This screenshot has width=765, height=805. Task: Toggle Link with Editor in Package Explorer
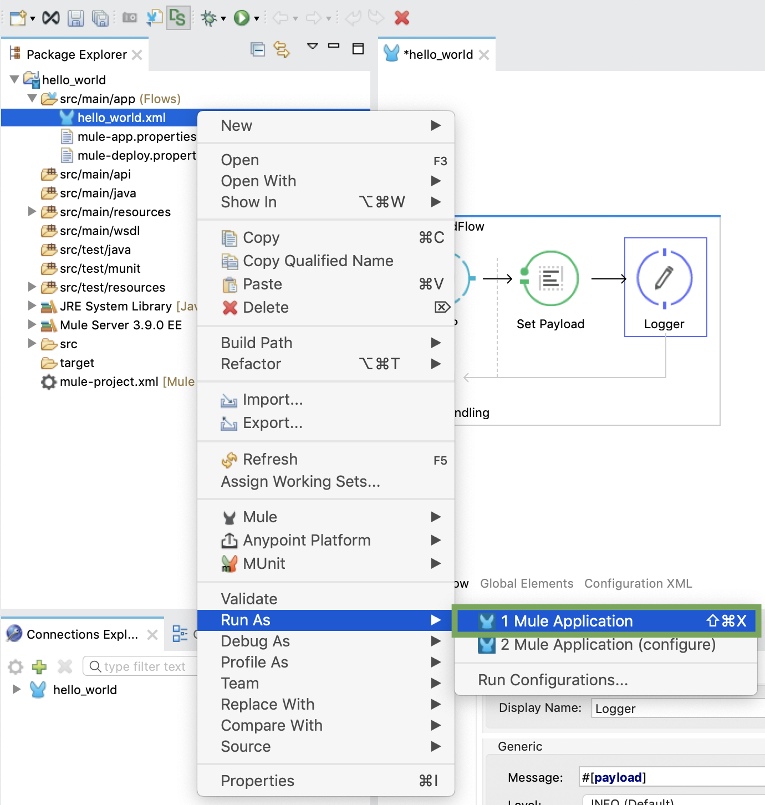(282, 49)
